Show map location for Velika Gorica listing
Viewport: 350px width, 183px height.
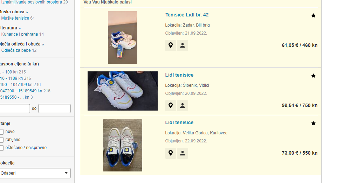click(x=171, y=153)
